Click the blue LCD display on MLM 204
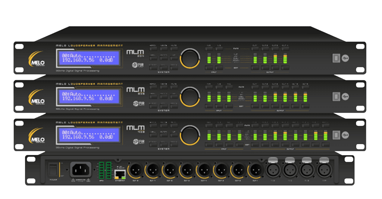Viewport: 382px width, 199px height. pos(89,58)
